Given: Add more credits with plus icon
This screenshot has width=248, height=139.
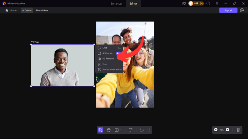Looking at the screenshot, I should [202, 3].
